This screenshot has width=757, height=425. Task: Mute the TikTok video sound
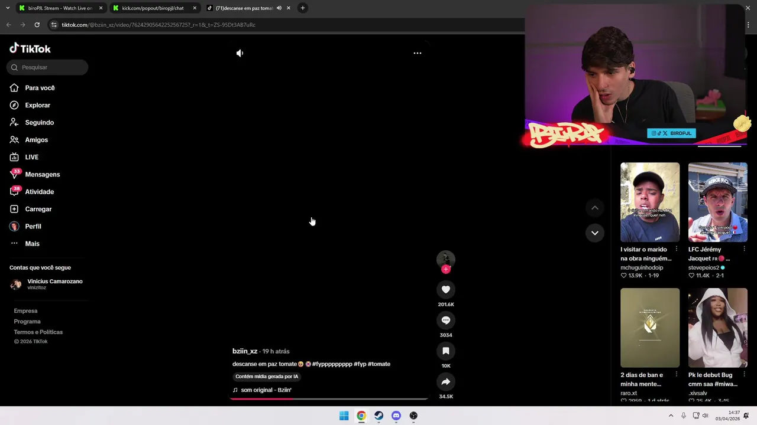240,53
